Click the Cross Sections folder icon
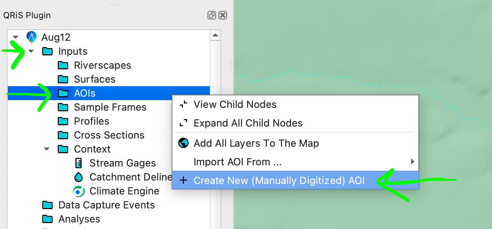Viewport: 492px width, 229px height. pyautogui.click(x=63, y=135)
